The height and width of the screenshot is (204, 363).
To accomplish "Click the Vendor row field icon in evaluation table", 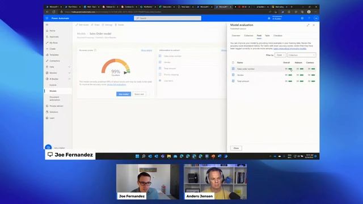I will [x=233, y=75].
